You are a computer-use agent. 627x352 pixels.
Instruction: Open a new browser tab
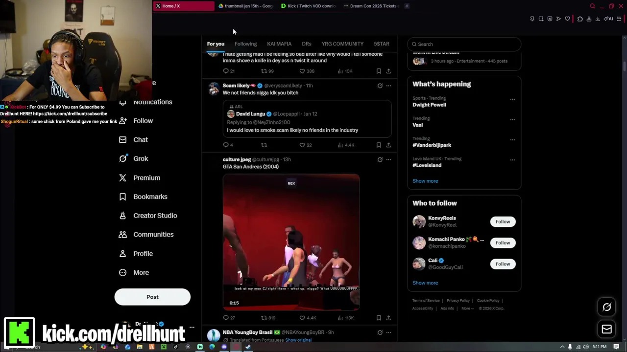tap(407, 6)
